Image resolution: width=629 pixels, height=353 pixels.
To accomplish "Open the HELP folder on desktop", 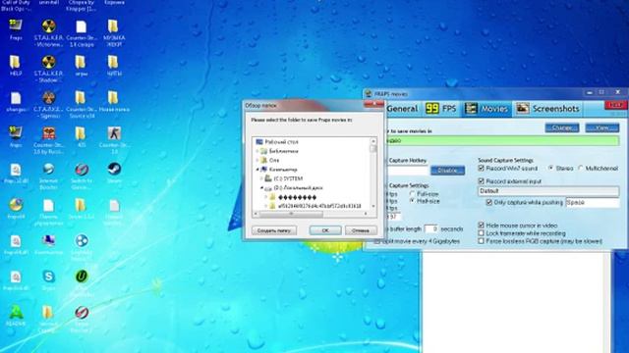I will pos(16,63).
